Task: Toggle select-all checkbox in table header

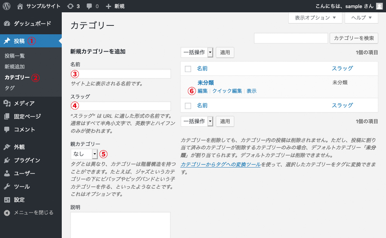Action: tap(188, 69)
